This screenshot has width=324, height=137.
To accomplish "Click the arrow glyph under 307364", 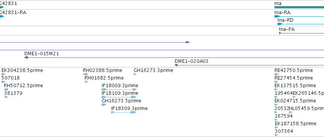I will [x=276, y=135].
